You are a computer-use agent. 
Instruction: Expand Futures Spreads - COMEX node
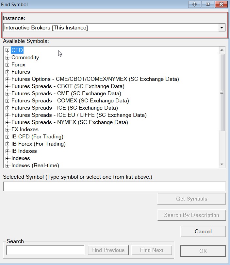(x=7, y=101)
